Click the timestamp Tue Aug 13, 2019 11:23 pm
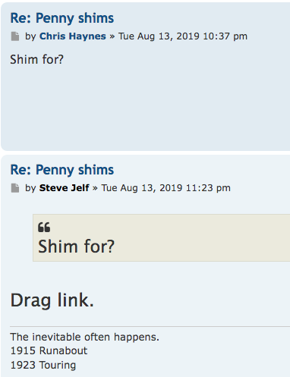Screen dimensions: 290x377 (x=166, y=188)
